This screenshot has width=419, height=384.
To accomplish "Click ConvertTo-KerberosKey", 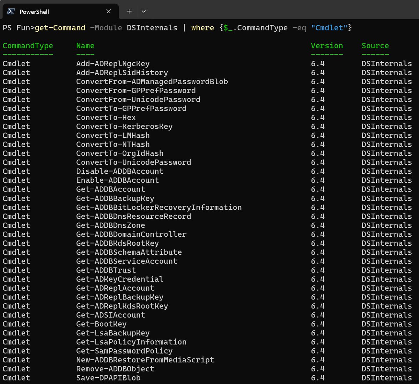I will click(x=124, y=126).
